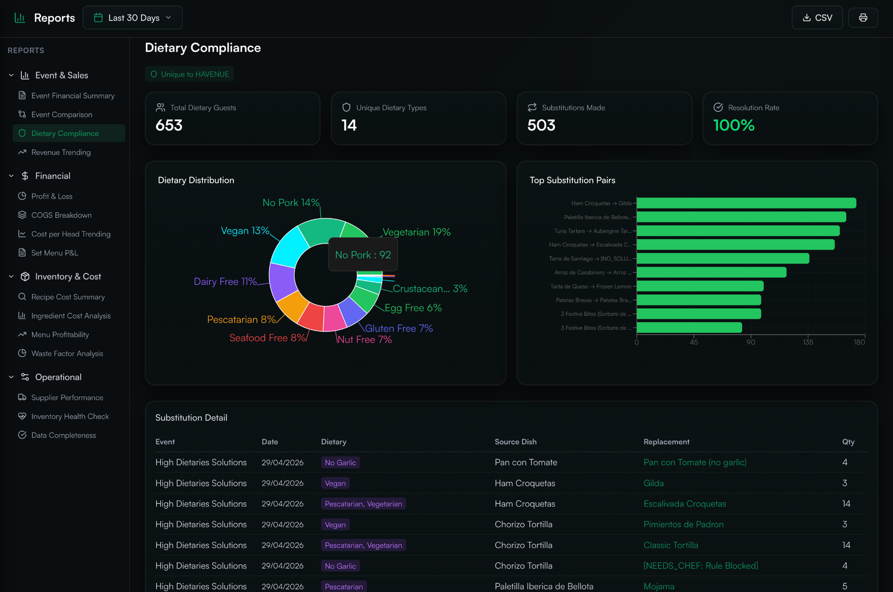Click the Operational sliders icon

click(x=25, y=377)
